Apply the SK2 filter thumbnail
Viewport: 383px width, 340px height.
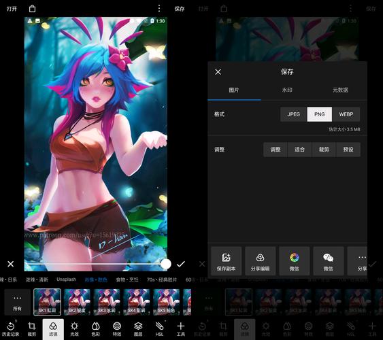77,302
